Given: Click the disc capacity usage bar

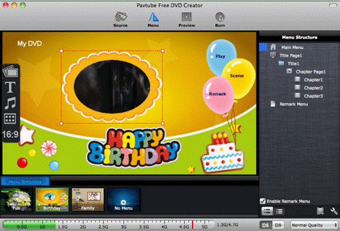Looking at the screenshot, I should pos(108,224).
